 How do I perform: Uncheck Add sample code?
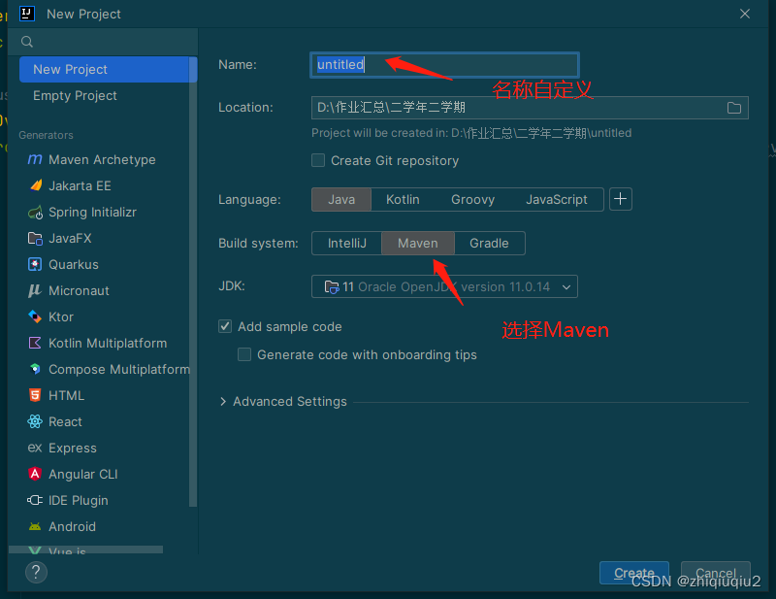click(x=225, y=326)
